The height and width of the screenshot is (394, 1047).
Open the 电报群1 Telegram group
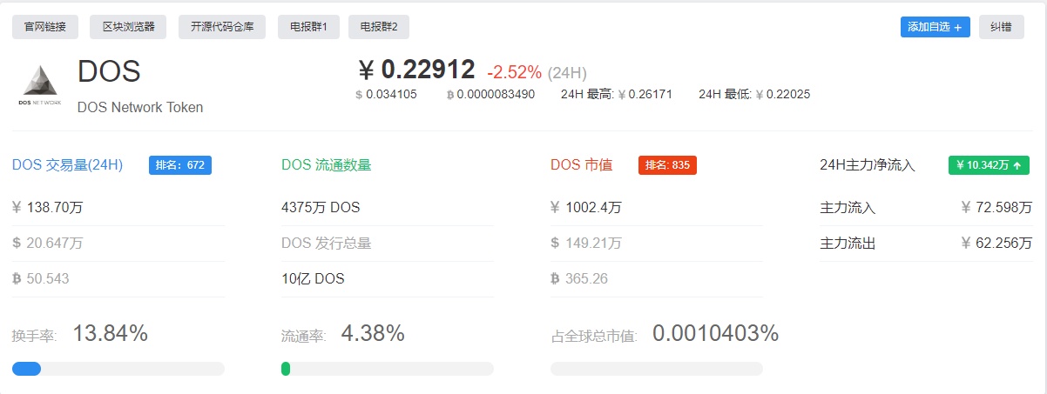click(x=308, y=27)
